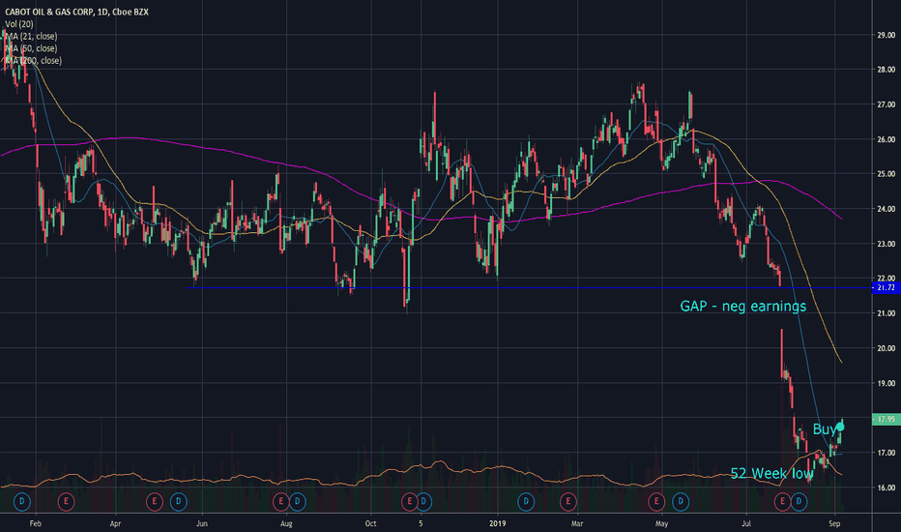901x532 pixels.
Task: Click the 19.00 price axis label
Action: 886,383
